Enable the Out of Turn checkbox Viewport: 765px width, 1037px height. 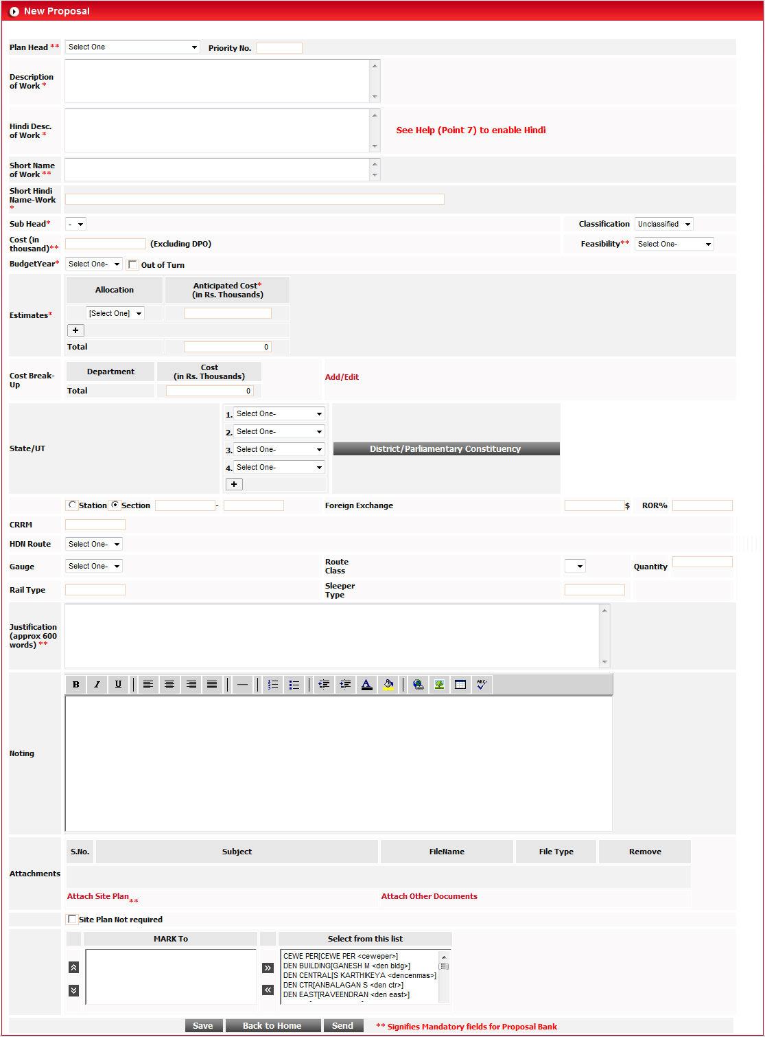pos(133,265)
